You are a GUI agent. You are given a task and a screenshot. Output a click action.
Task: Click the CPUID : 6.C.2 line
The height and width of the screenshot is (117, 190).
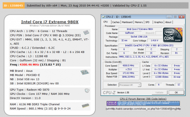coord(32,48)
